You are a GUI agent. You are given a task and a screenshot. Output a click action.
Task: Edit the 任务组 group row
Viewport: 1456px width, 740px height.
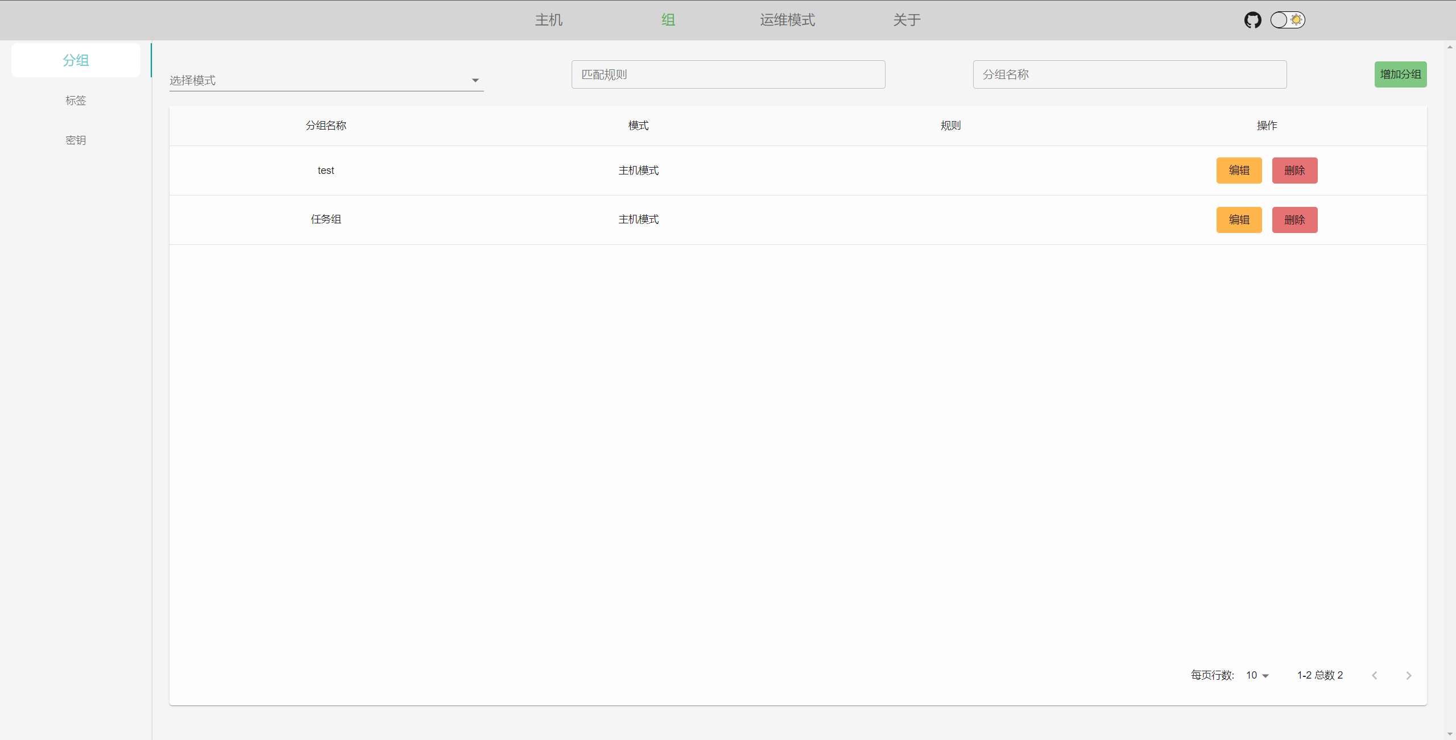(x=1239, y=220)
